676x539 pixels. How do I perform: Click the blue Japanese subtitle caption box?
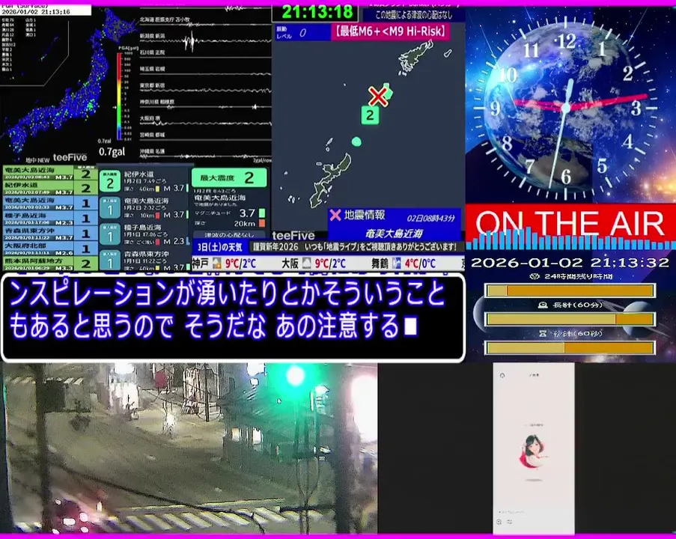[234, 317]
